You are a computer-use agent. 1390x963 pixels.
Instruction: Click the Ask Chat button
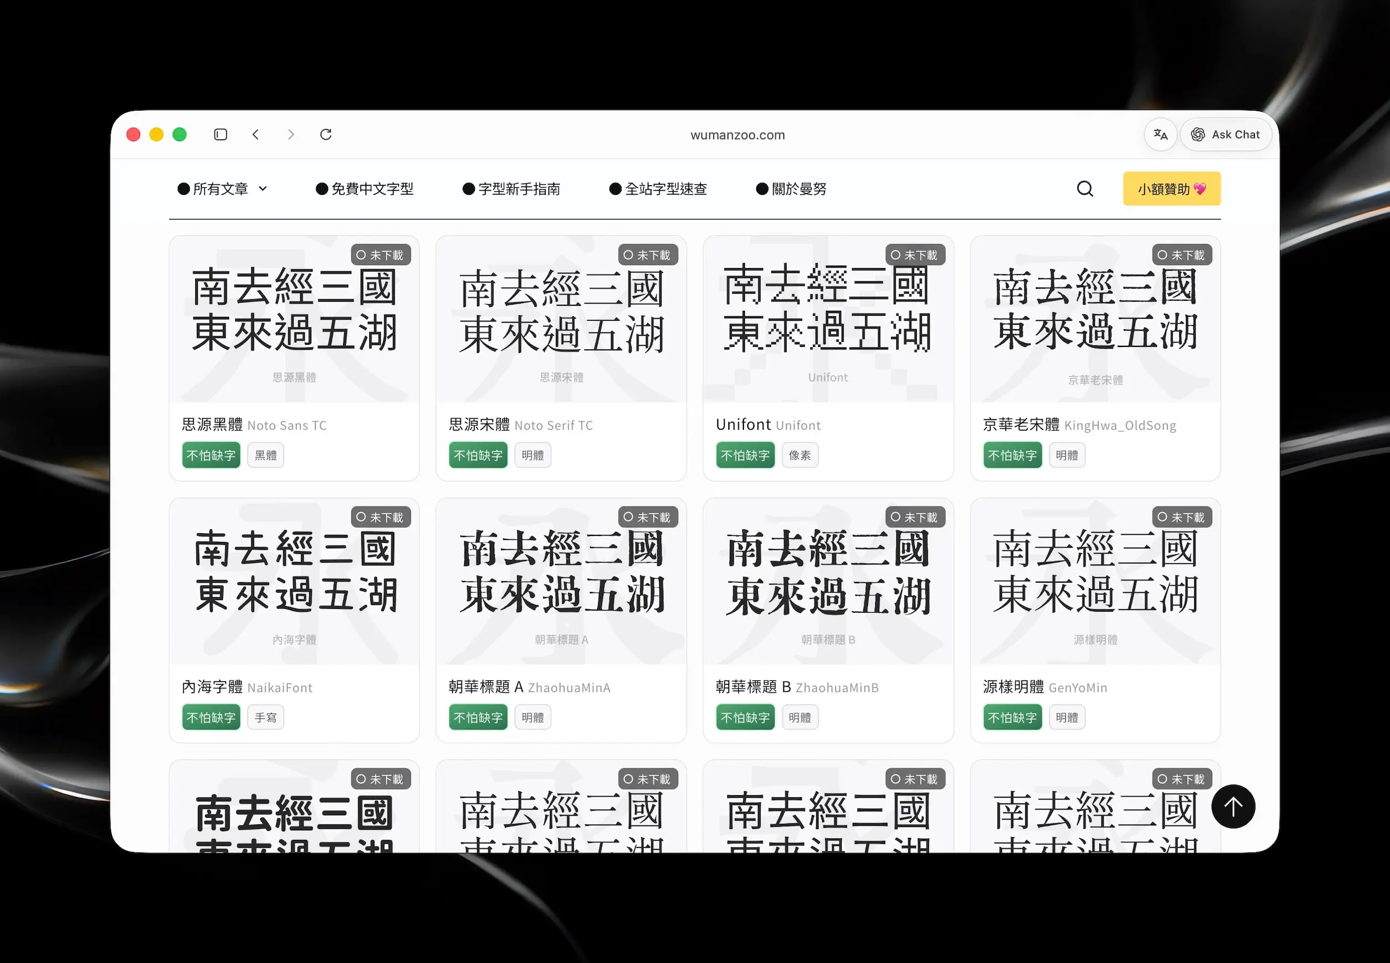[x=1225, y=135]
